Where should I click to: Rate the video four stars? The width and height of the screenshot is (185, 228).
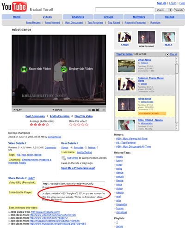tap(83, 125)
